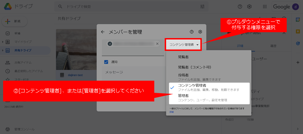This screenshot has width=303, height=134.
Task: Open Drive settings gear in top bar
Action: click(x=249, y=7)
